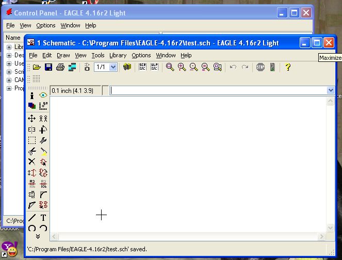Screen dimensions: 342x260
Task: Select the Smash tool
Action: click(32, 194)
